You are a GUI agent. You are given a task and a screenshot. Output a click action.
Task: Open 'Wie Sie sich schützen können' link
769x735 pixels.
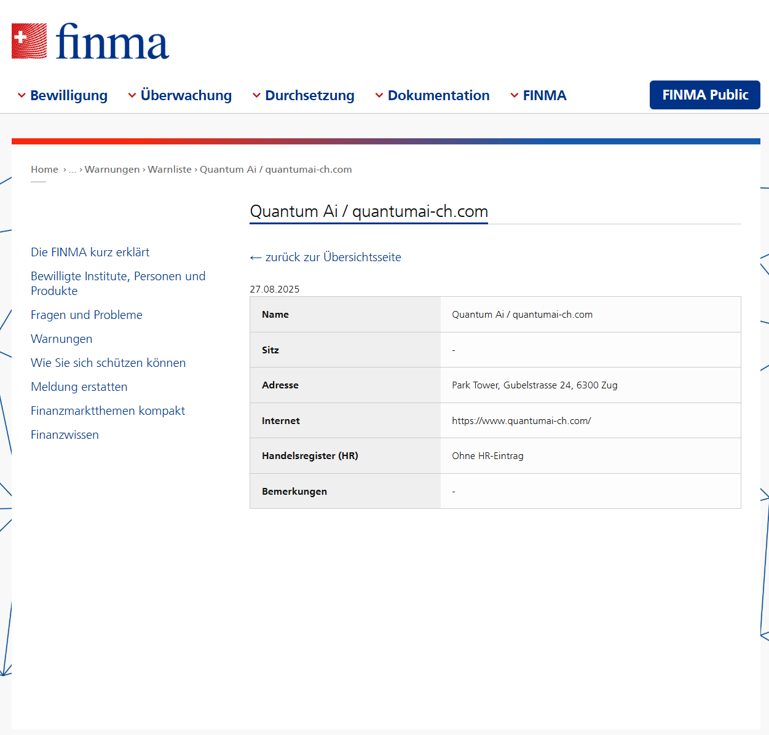pos(108,363)
